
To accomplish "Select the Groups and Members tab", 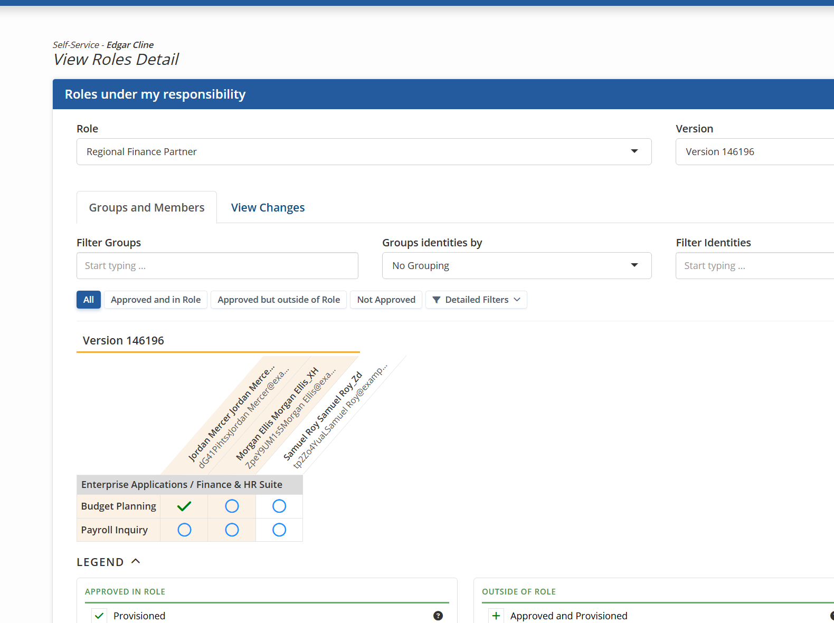I will tap(147, 208).
